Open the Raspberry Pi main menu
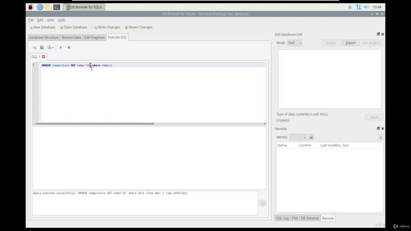 pos(31,7)
